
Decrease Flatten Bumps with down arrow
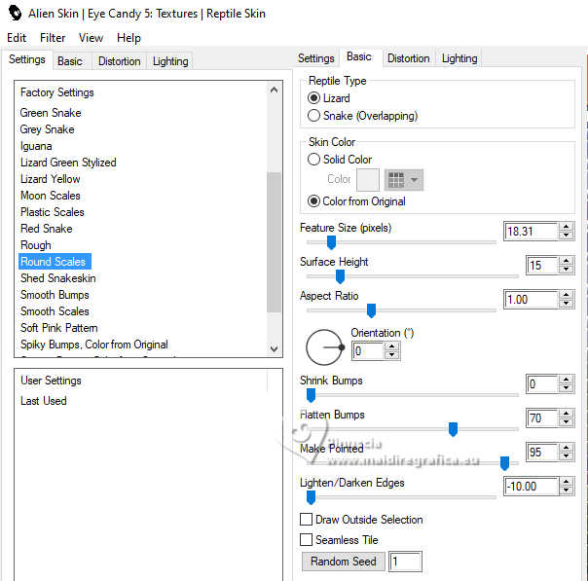tap(567, 422)
